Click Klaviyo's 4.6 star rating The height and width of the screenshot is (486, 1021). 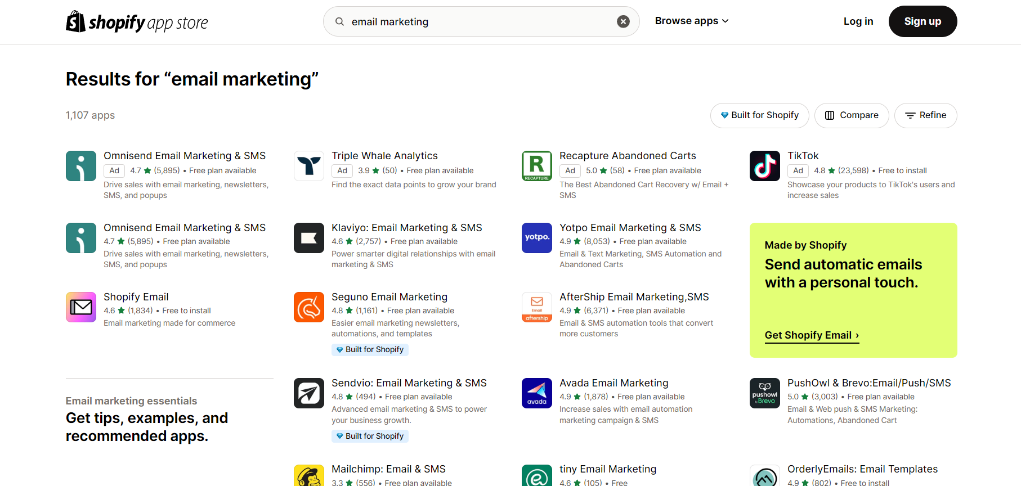click(342, 241)
